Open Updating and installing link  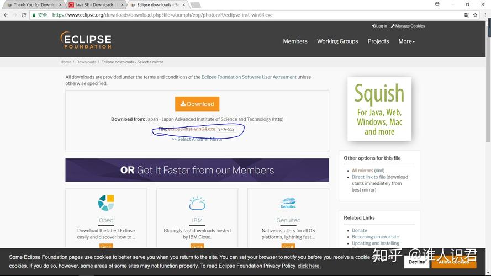point(375,243)
